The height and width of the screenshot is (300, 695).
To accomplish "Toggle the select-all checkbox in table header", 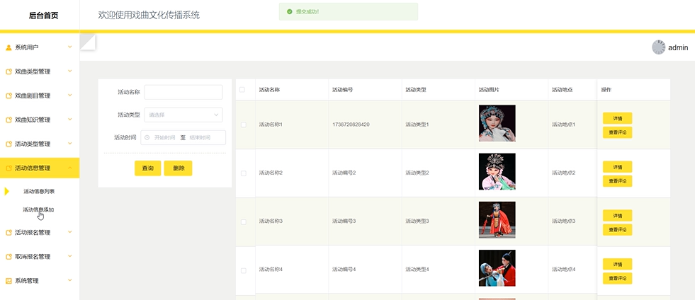I will (242, 90).
